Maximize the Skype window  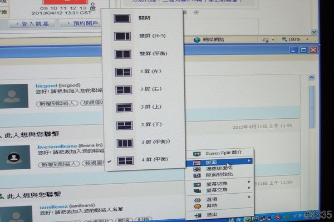303,50
